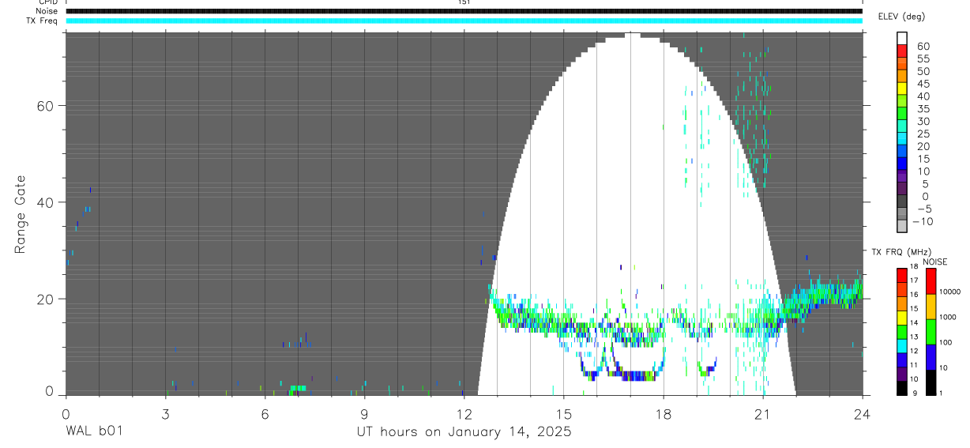Pick the green TX FRQ swatch between 13 and 14
Screen dimensions: 970x448
(x=901, y=332)
